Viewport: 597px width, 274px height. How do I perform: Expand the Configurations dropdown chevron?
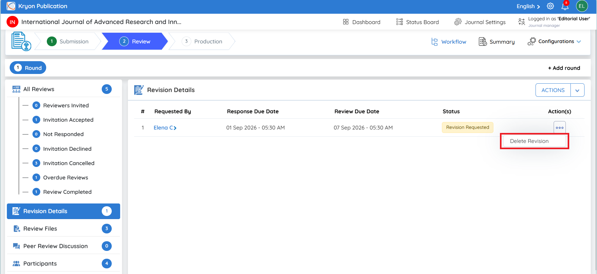pyautogui.click(x=579, y=42)
